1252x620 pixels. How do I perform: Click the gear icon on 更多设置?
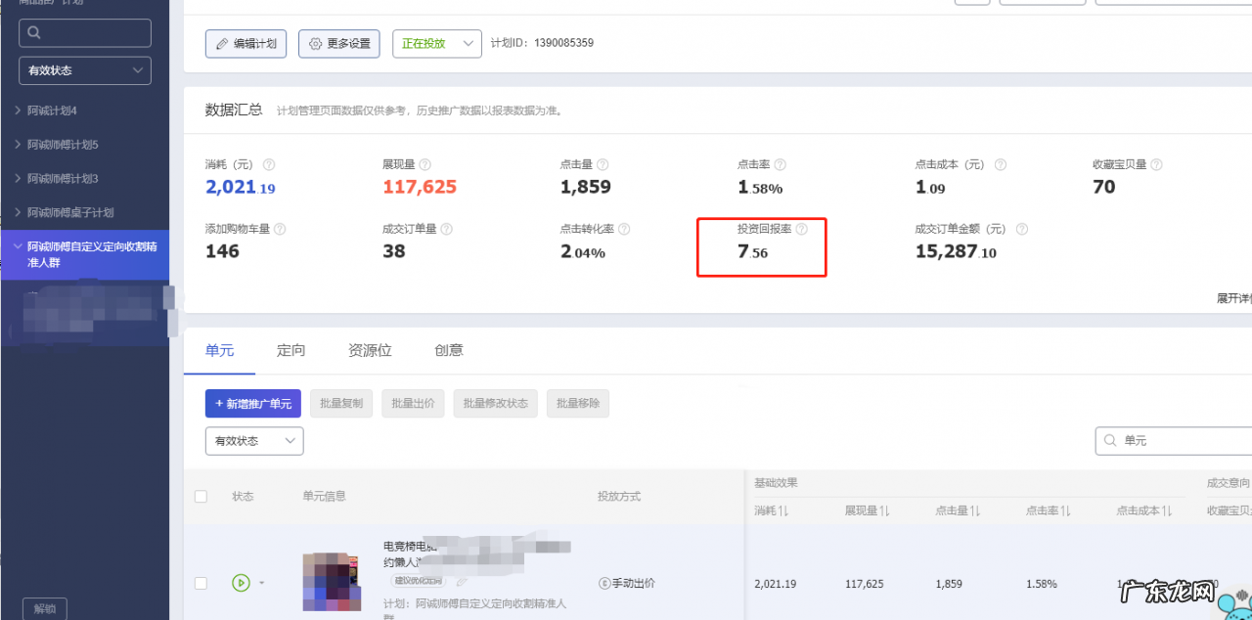[315, 43]
